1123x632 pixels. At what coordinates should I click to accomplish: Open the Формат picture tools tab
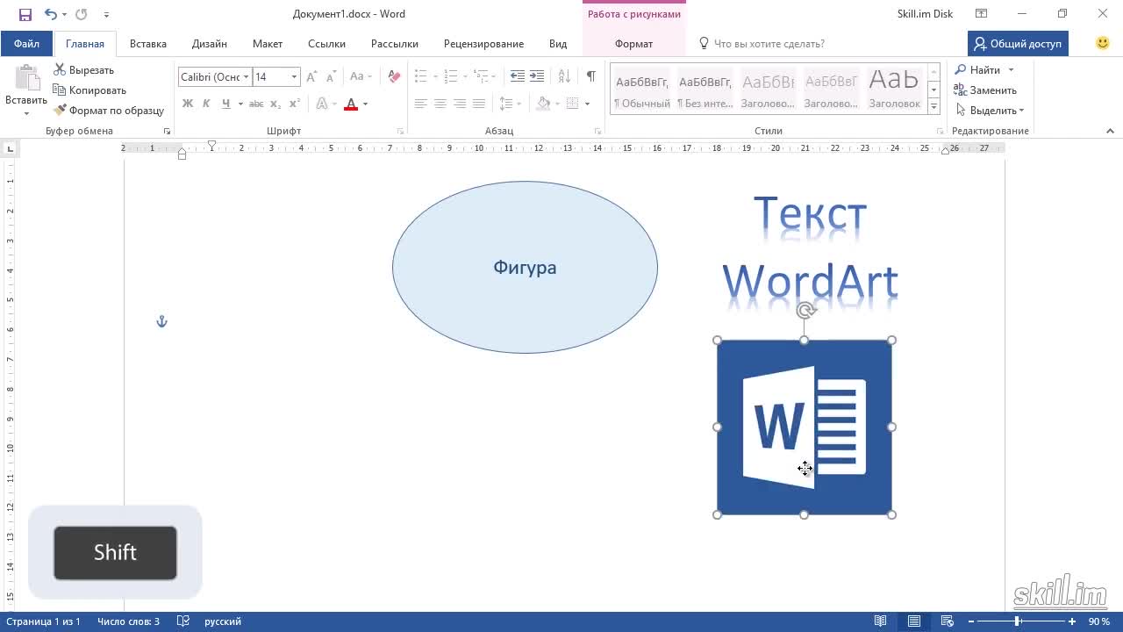pos(633,43)
